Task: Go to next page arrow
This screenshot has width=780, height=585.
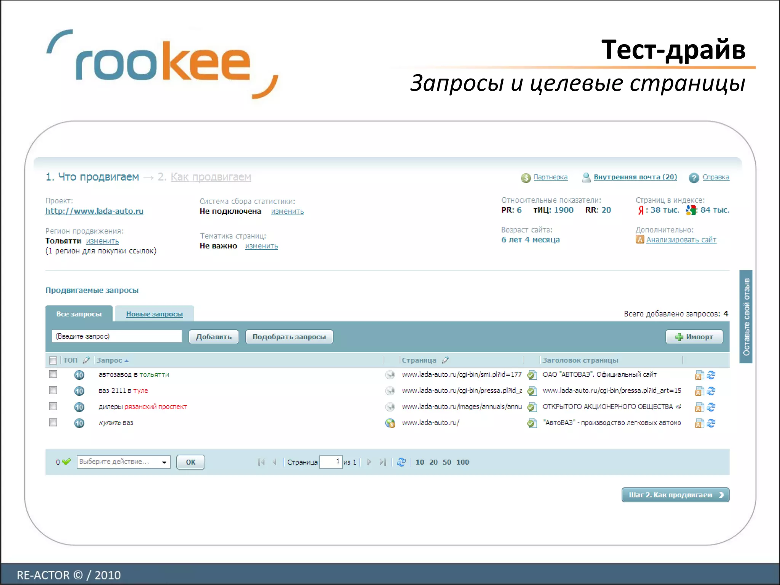Action: 369,462
